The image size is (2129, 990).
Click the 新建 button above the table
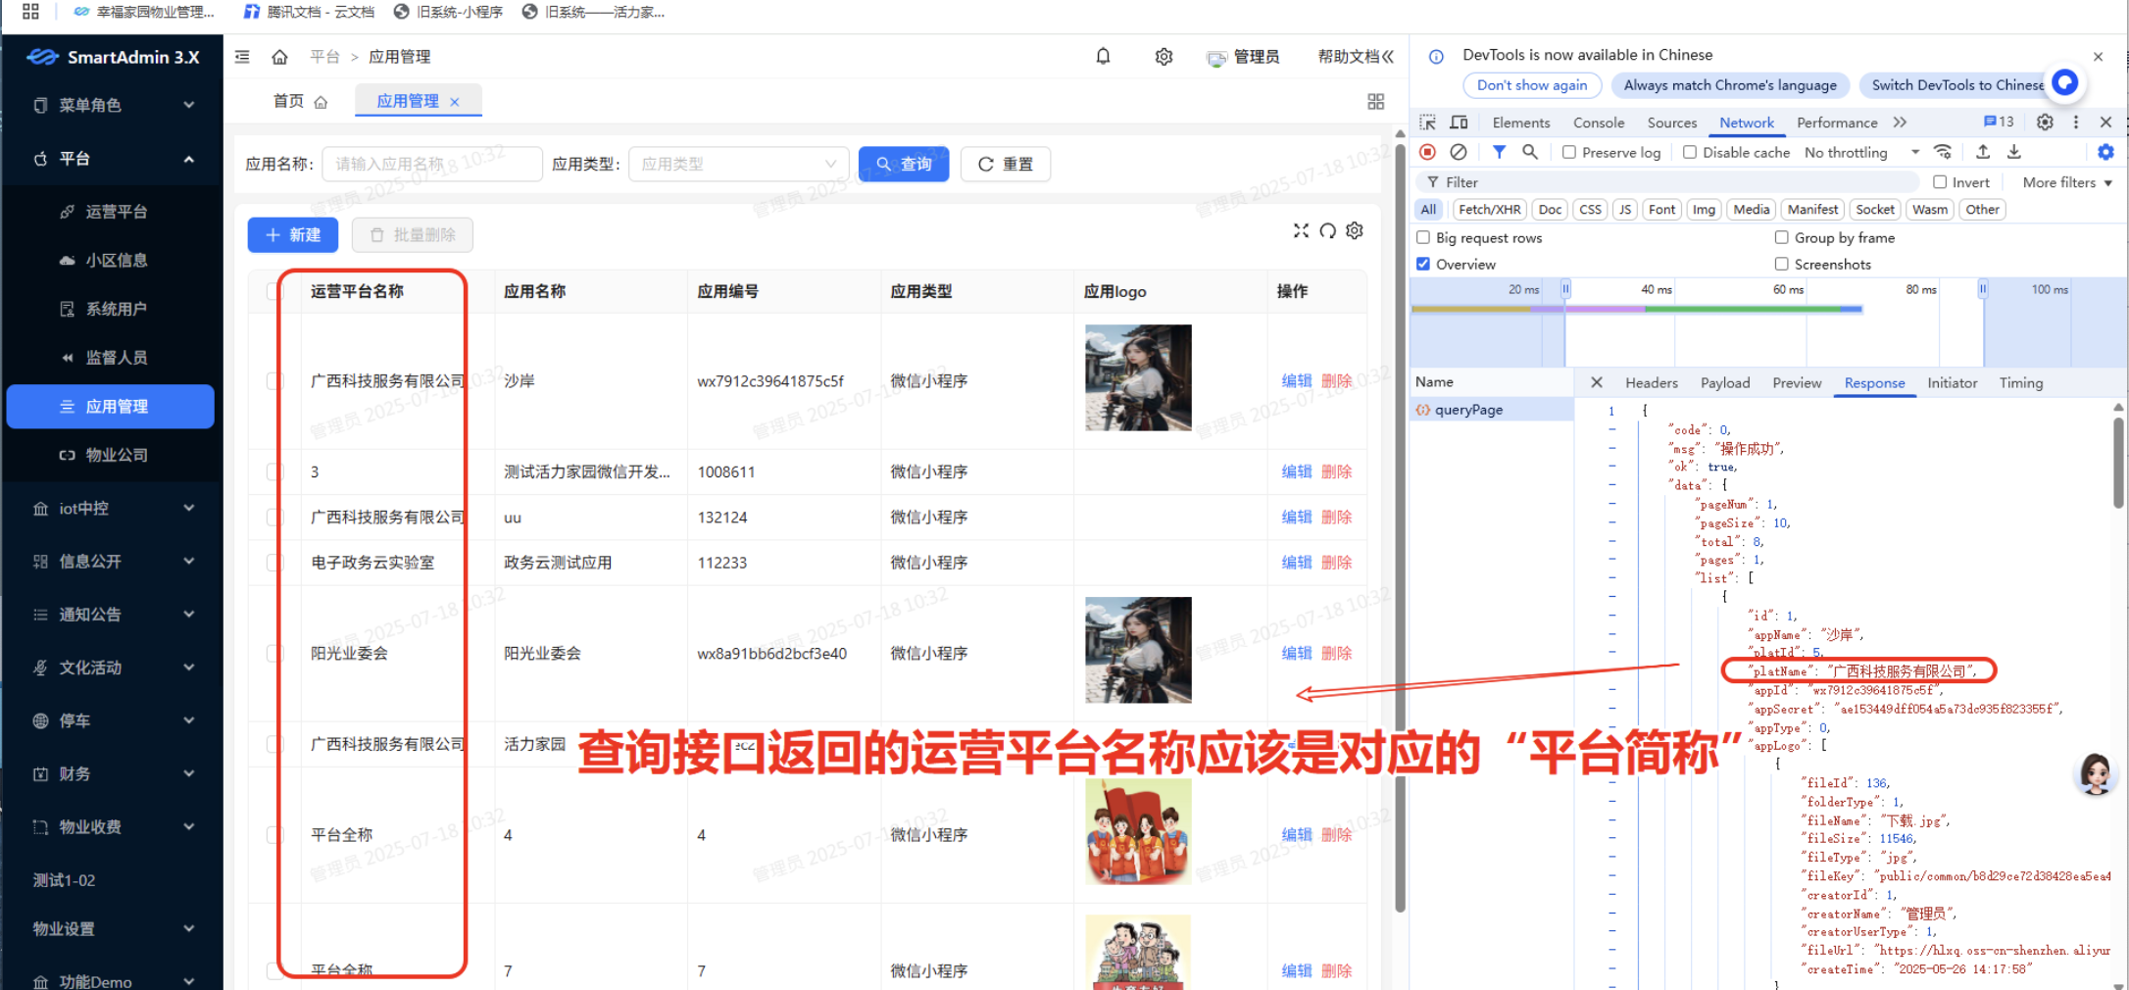click(x=292, y=234)
